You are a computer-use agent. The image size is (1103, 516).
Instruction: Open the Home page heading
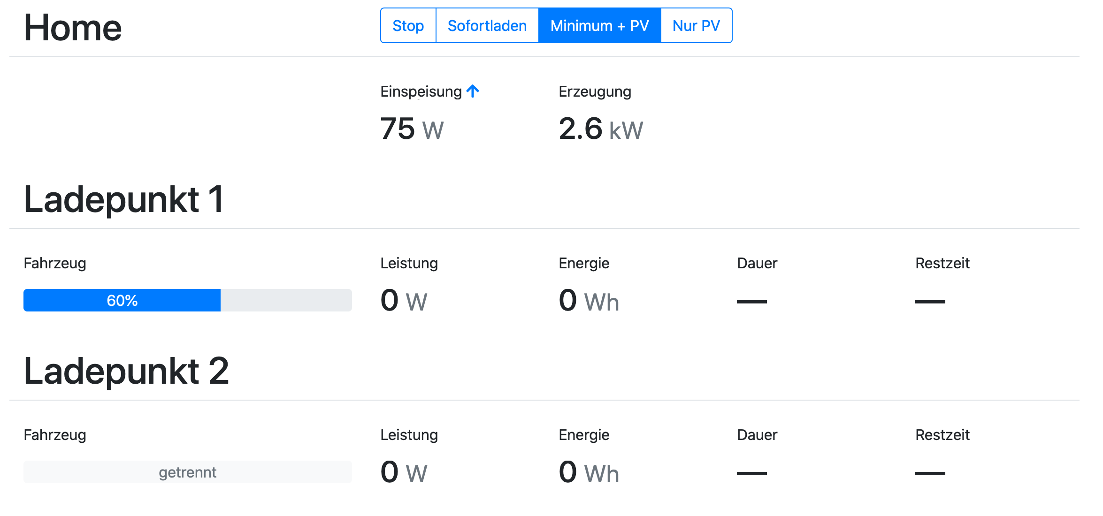(x=72, y=27)
